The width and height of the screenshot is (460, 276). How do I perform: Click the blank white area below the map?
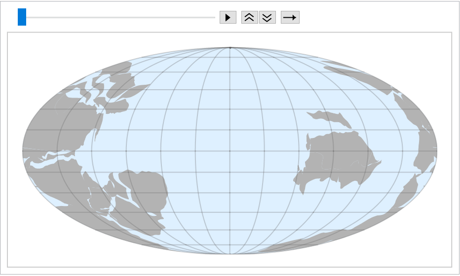click(230, 260)
